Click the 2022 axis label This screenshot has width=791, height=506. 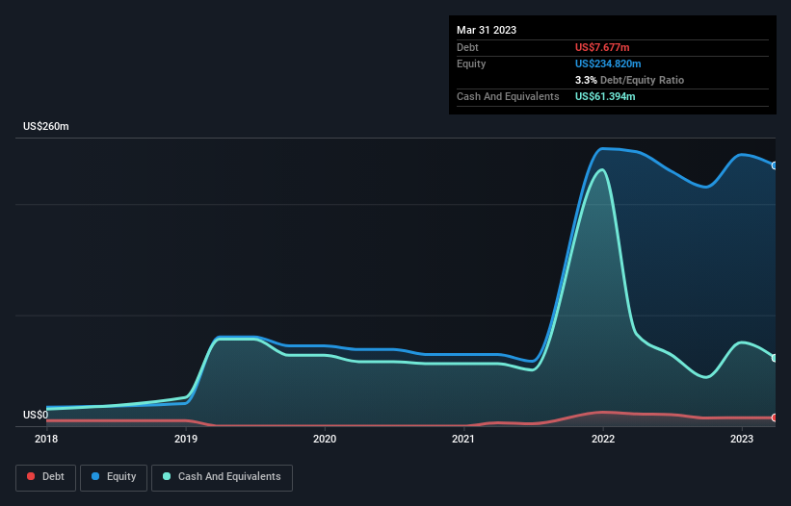pos(603,439)
